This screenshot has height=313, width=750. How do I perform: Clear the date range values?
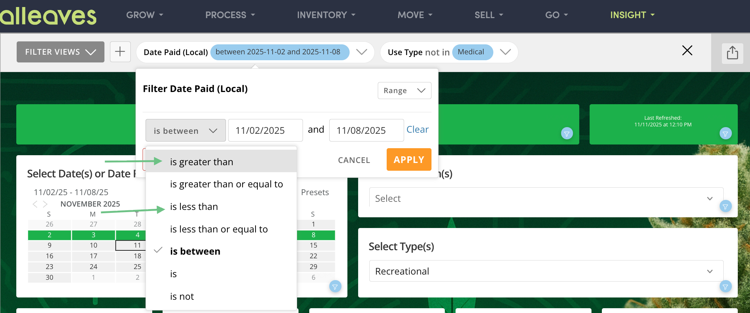417,129
